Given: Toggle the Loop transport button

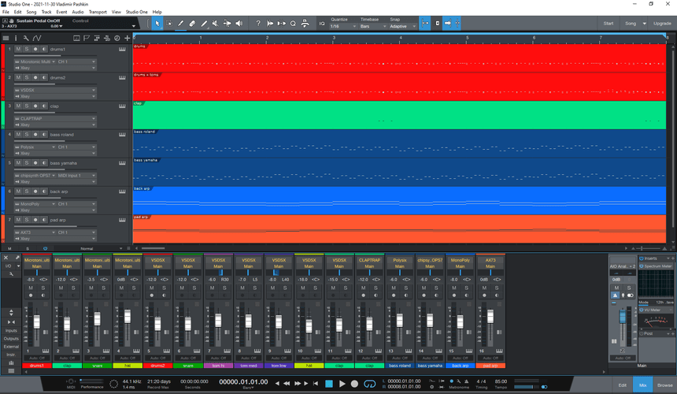Looking at the screenshot, I should (369, 384).
